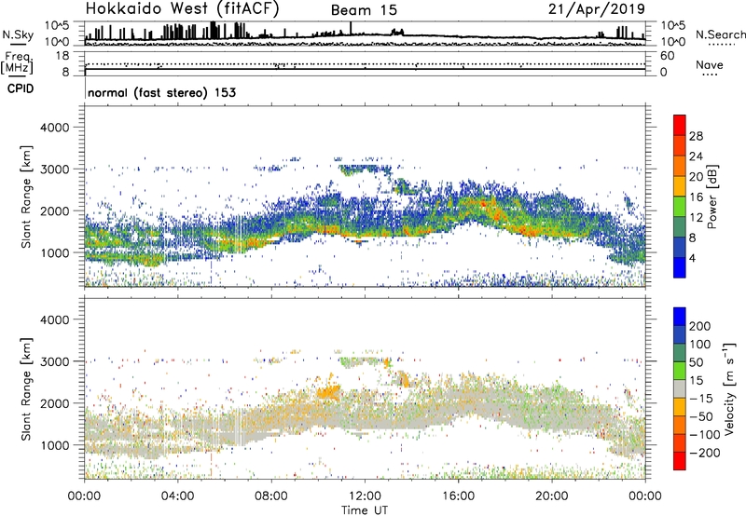Click the velocity panel 'Slant Range [km]' label

tap(26, 389)
